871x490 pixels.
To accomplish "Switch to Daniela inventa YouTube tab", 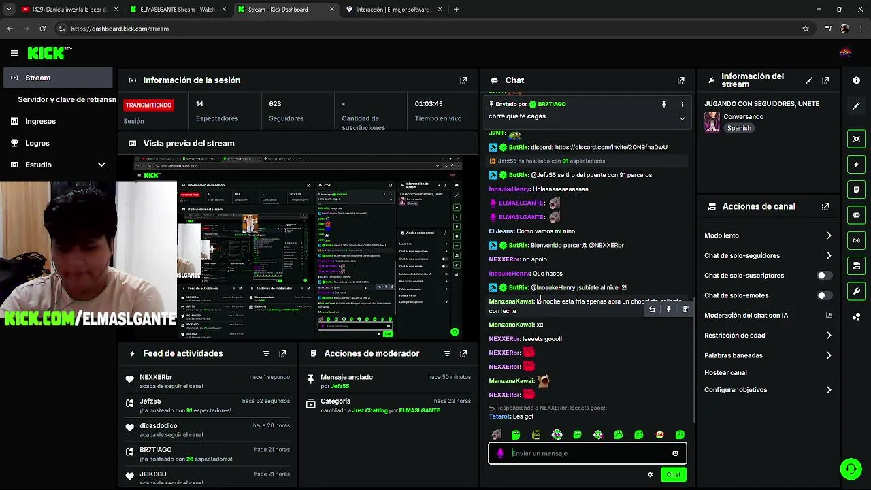I will (x=69, y=10).
